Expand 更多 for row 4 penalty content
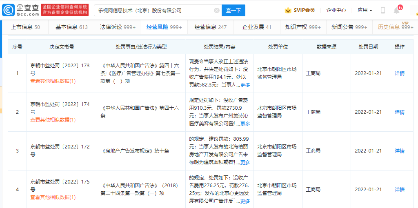 [x=245, y=201]
